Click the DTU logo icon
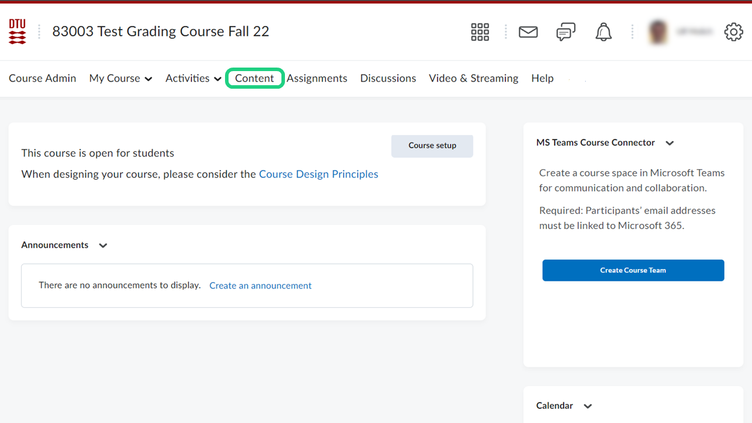752x423 pixels. (x=17, y=32)
